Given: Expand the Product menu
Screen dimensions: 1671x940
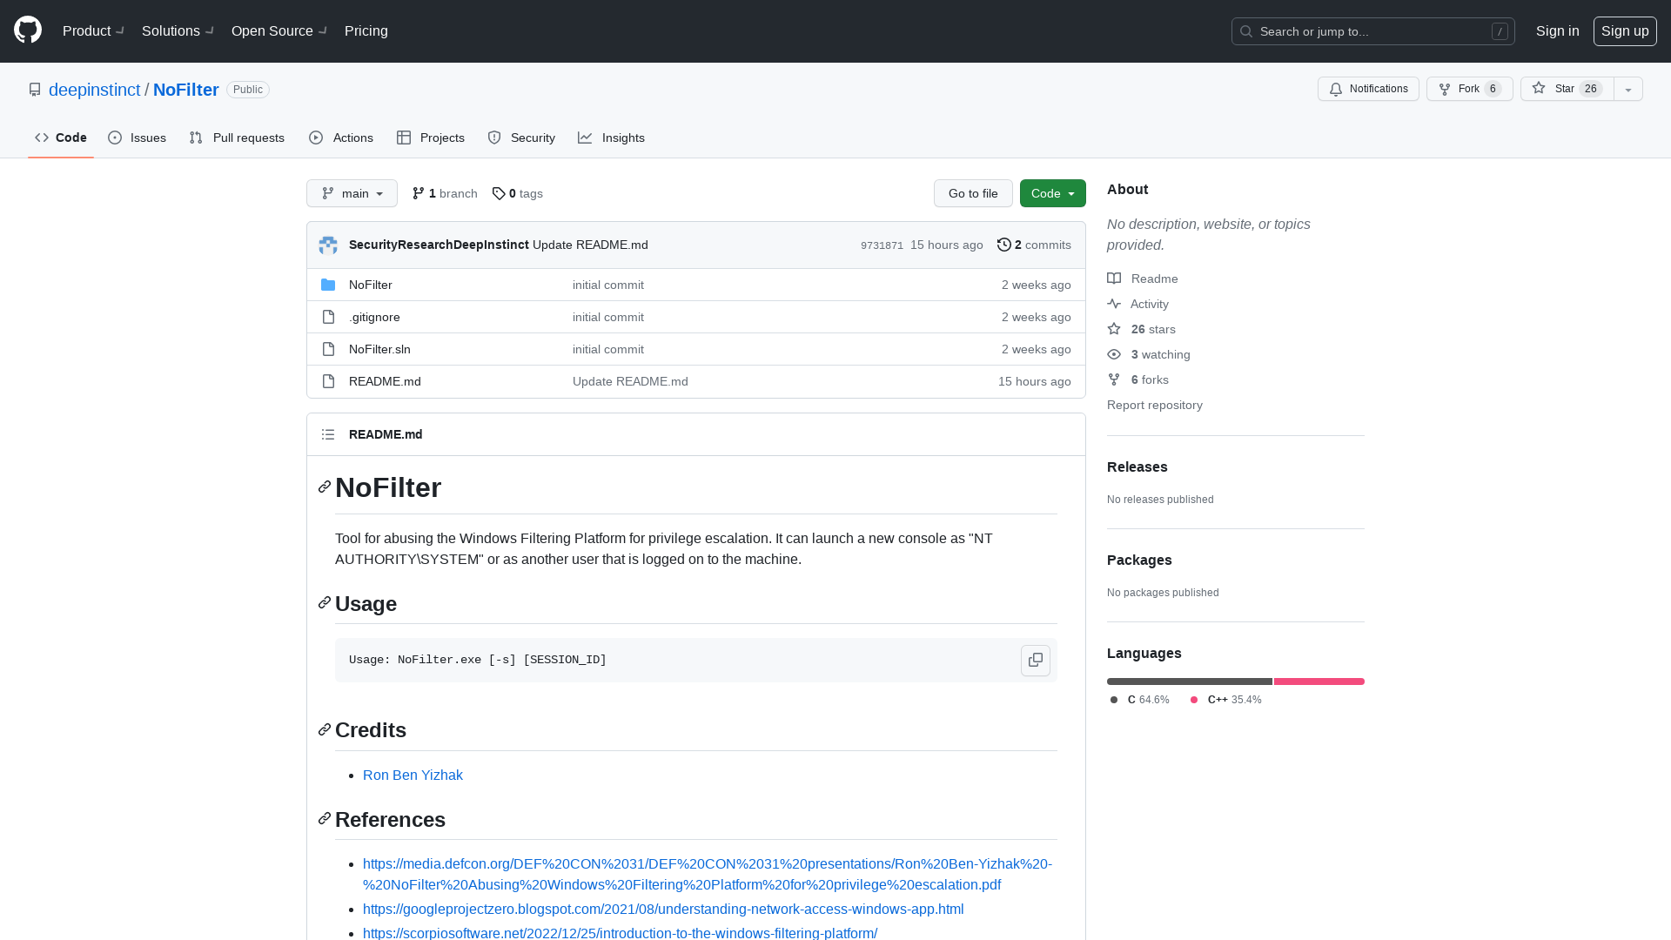Looking at the screenshot, I should pyautogui.click(x=94, y=30).
